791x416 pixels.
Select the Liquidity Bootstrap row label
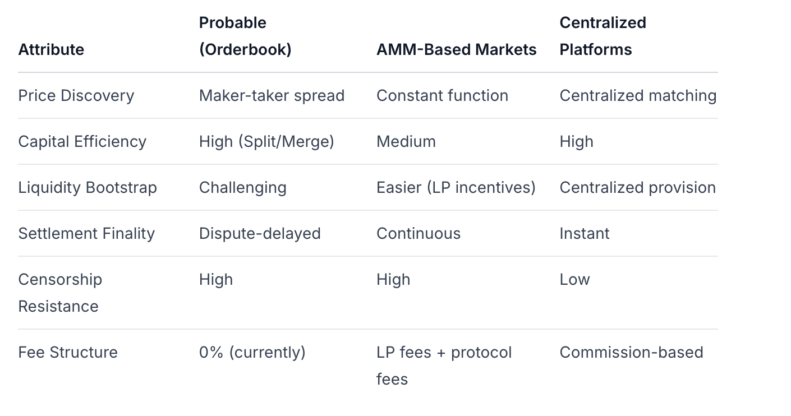[88, 187]
